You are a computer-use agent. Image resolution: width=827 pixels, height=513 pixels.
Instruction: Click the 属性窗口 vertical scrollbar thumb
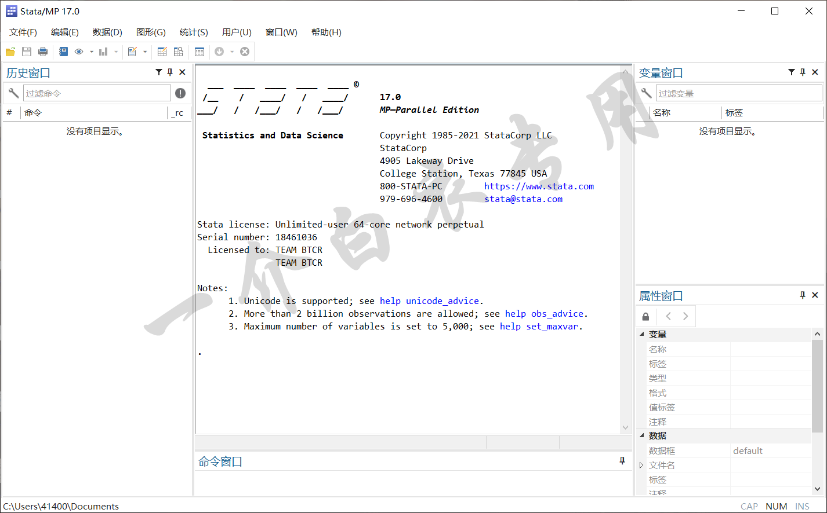(x=817, y=386)
